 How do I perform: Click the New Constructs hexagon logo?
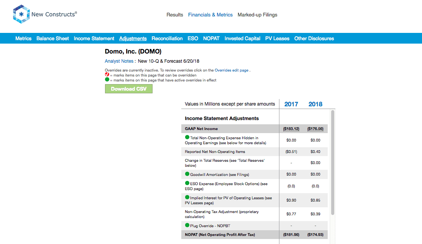tap(21, 14)
